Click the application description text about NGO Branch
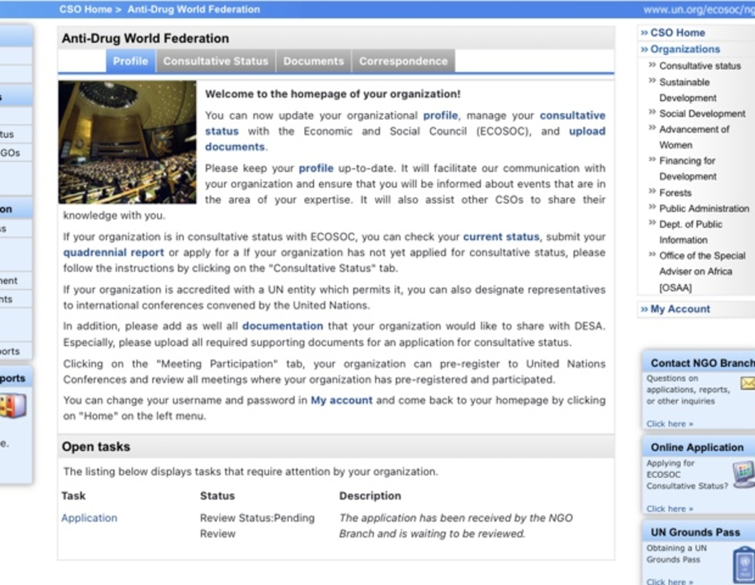Image resolution: width=755 pixels, height=585 pixels. click(456, 526)
